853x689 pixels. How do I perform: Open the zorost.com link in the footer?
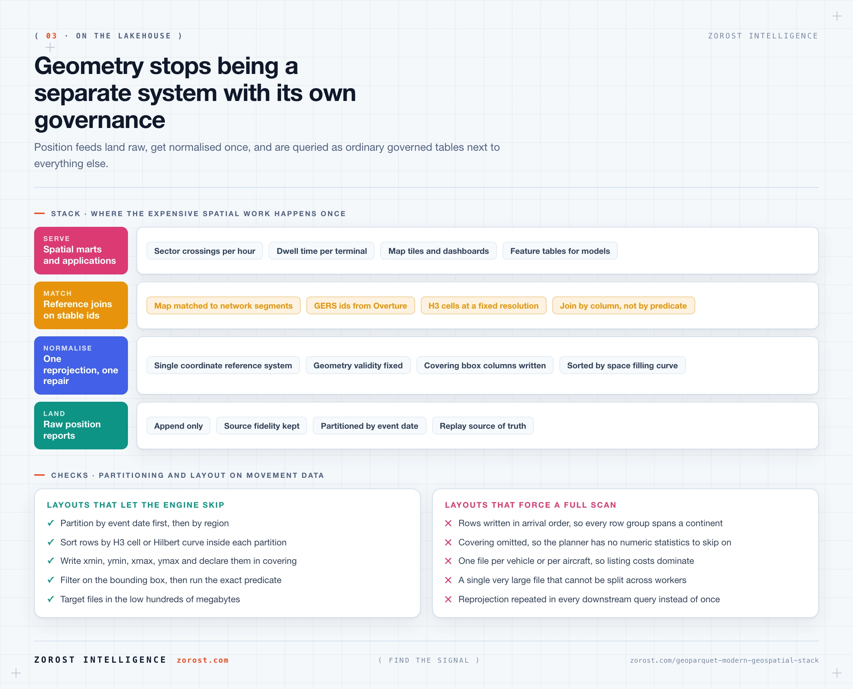[202, 660]
